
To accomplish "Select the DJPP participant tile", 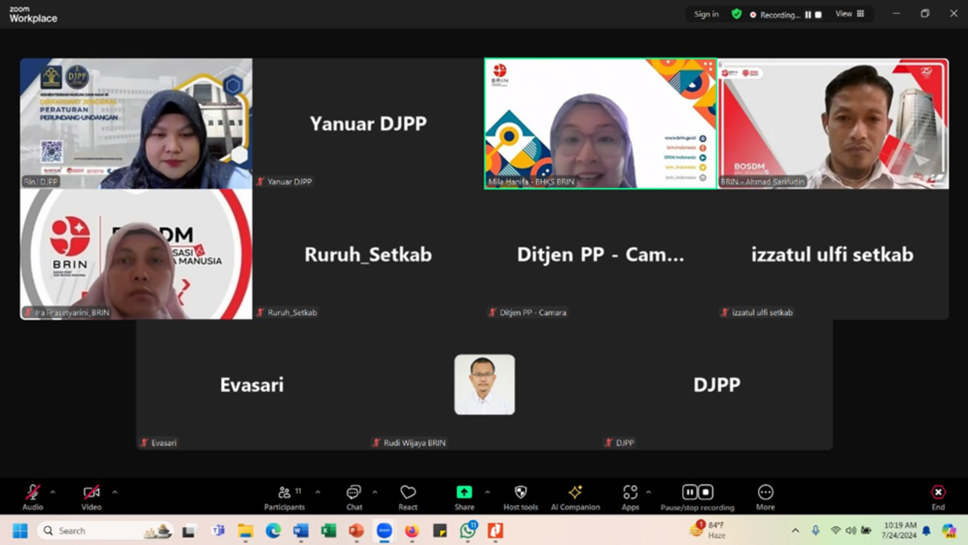I will (717, 385).
